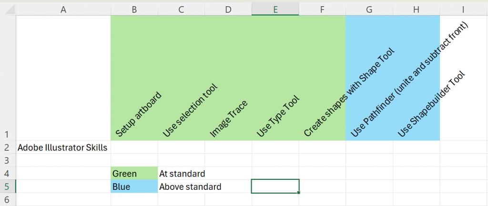This screenshot has height=206, width=488.
Task: Select row 5 header
Action: click(8, 187)
